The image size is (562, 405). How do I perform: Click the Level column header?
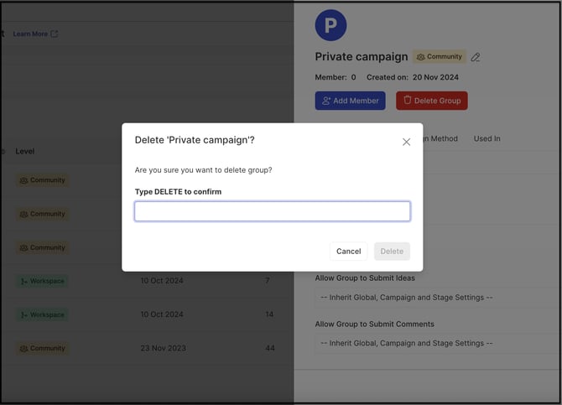coord(24,151)
